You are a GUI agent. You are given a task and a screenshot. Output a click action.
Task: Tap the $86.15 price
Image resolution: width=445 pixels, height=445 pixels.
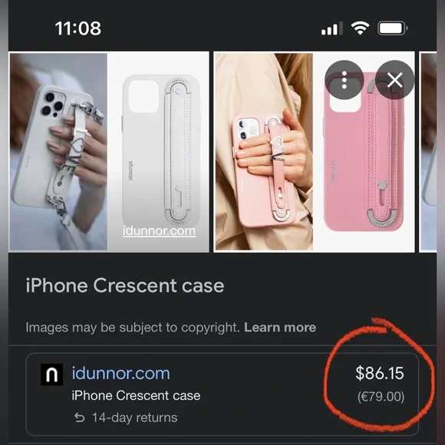point(380,373)
